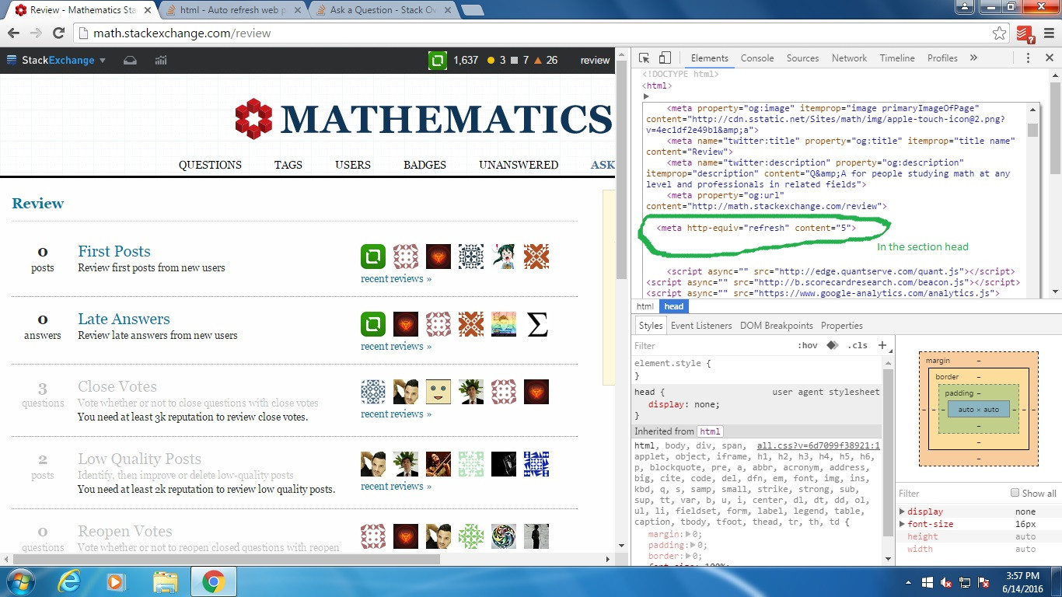Open the DevTools three-dot customize menu

pos(1028,58)
